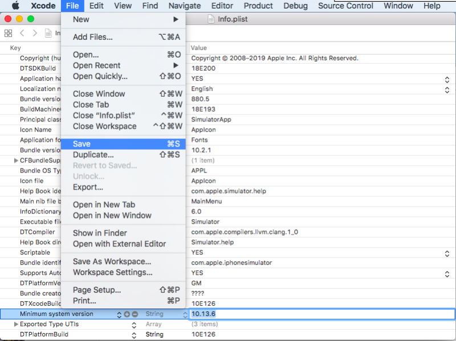Image resolution: width=456 pixels, height=341 pixels.
Task: Select Close Workspace menu item
Action: (124, 126)
